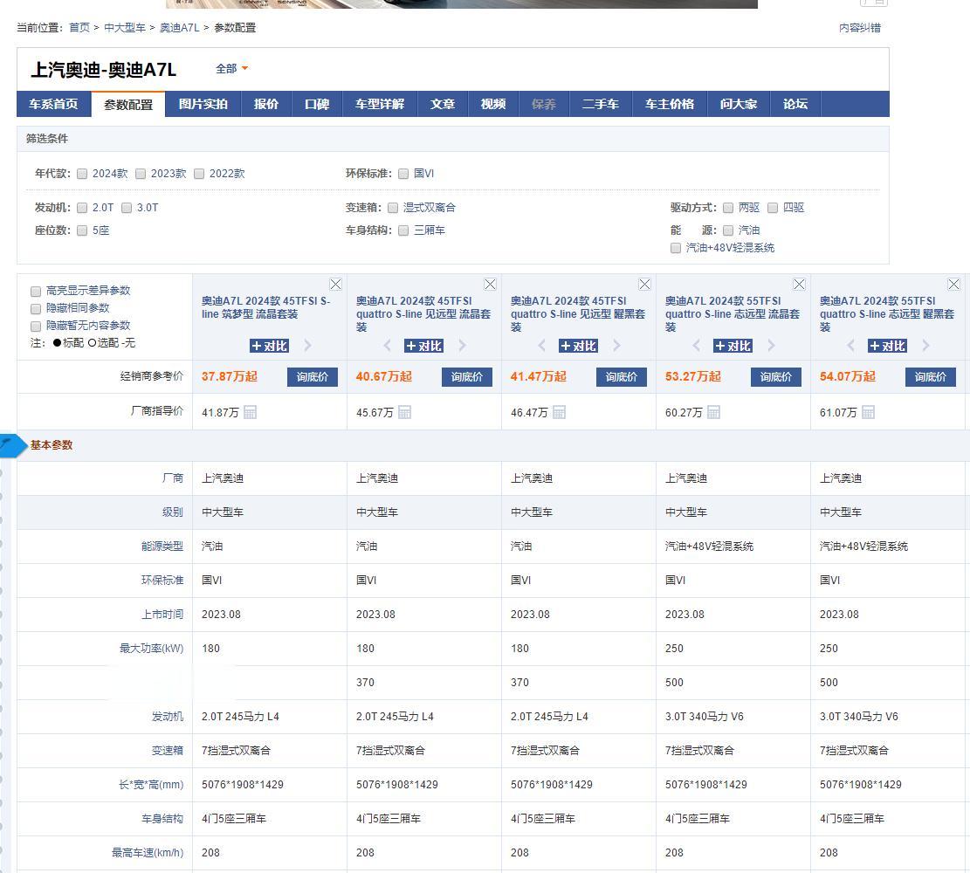Check the 5座 seat filter
This screenshot has width=970, height=873.
point(82,230)
